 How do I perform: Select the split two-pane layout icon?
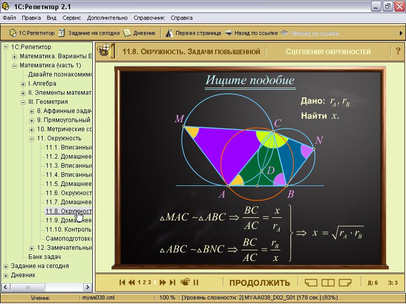328,282
